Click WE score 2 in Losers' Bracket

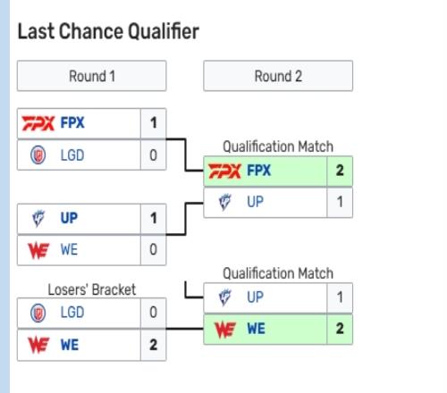click(153, 345)
